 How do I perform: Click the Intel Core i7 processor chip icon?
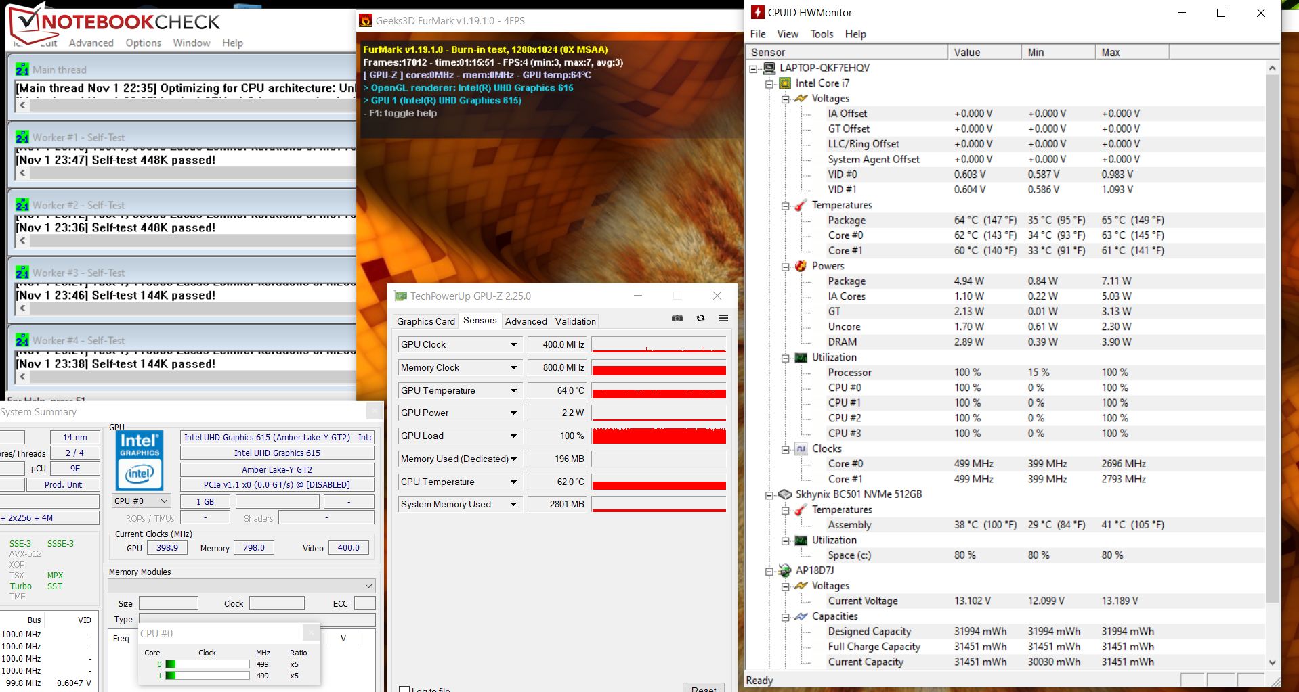[785, 83]
